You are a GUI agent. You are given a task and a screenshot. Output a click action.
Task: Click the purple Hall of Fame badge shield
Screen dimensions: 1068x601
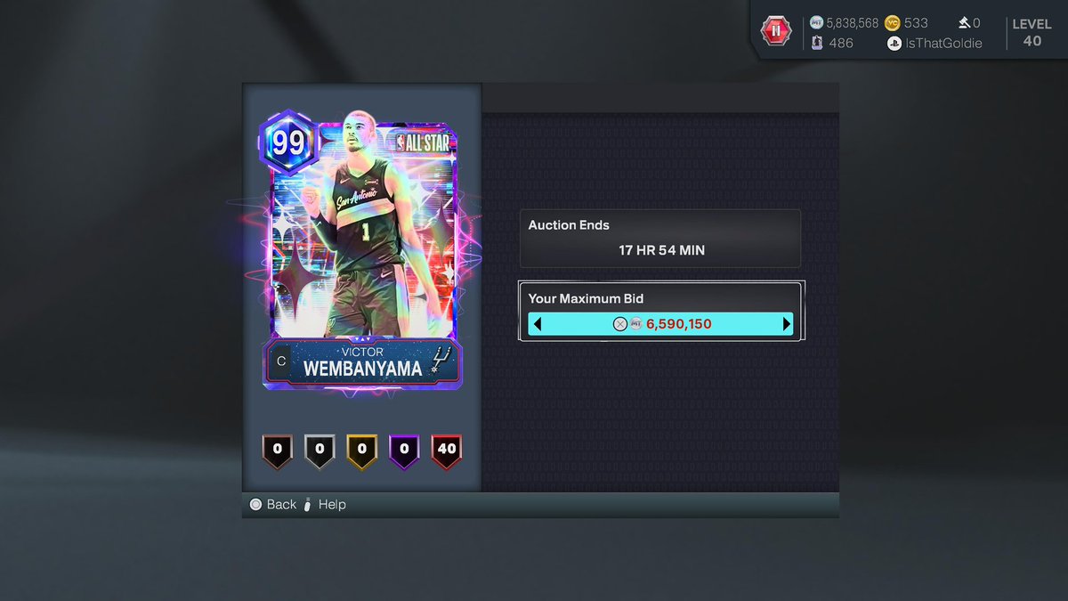[x=403, y=451]
